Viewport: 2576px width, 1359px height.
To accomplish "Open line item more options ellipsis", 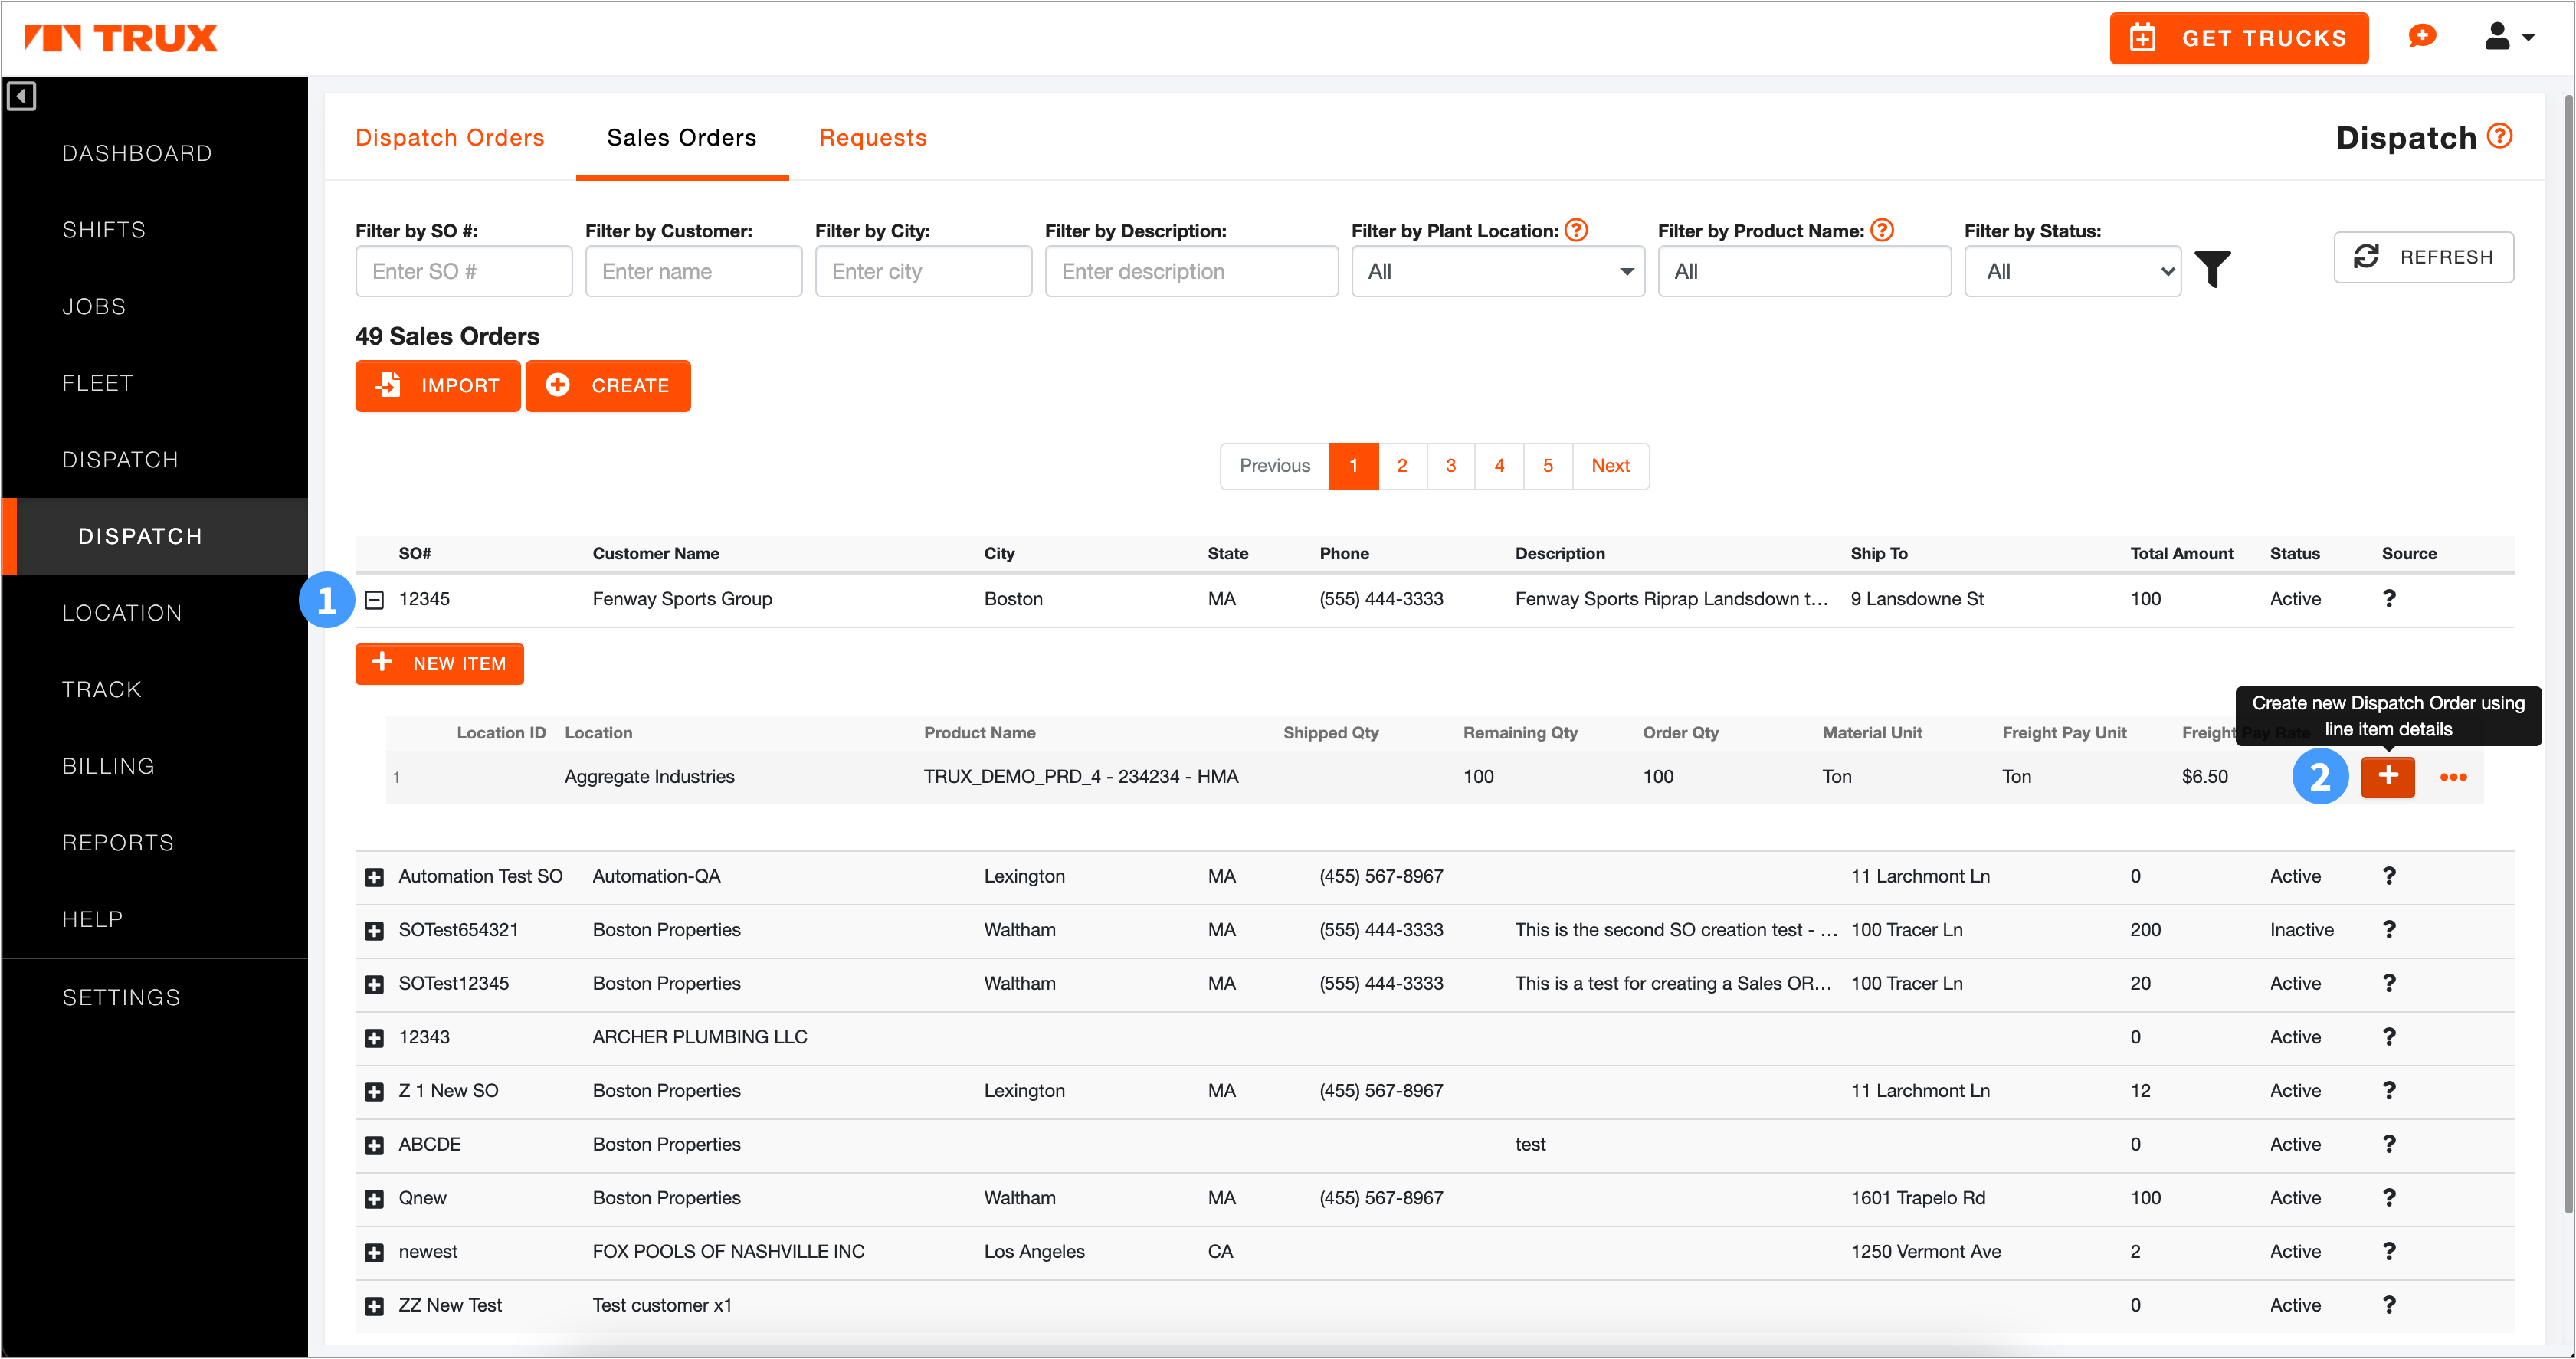I will (2453, 777).
